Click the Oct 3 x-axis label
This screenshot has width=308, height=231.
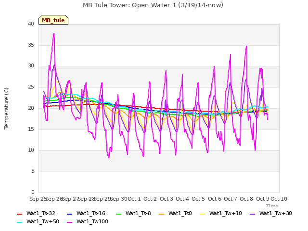tap(167, 199)
